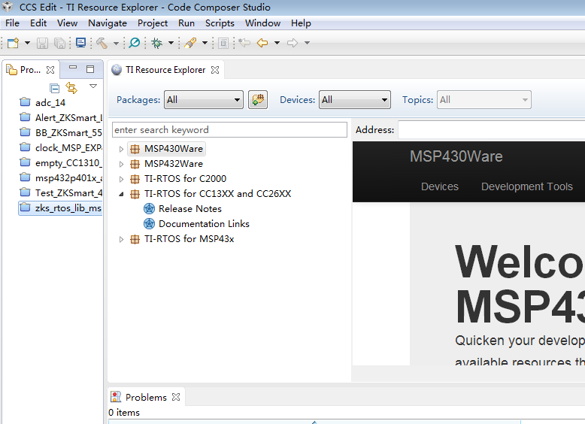The image size is (585, 424).
Task: Close the TI Resource Explorer tab
Action: (x=215, y=70)
